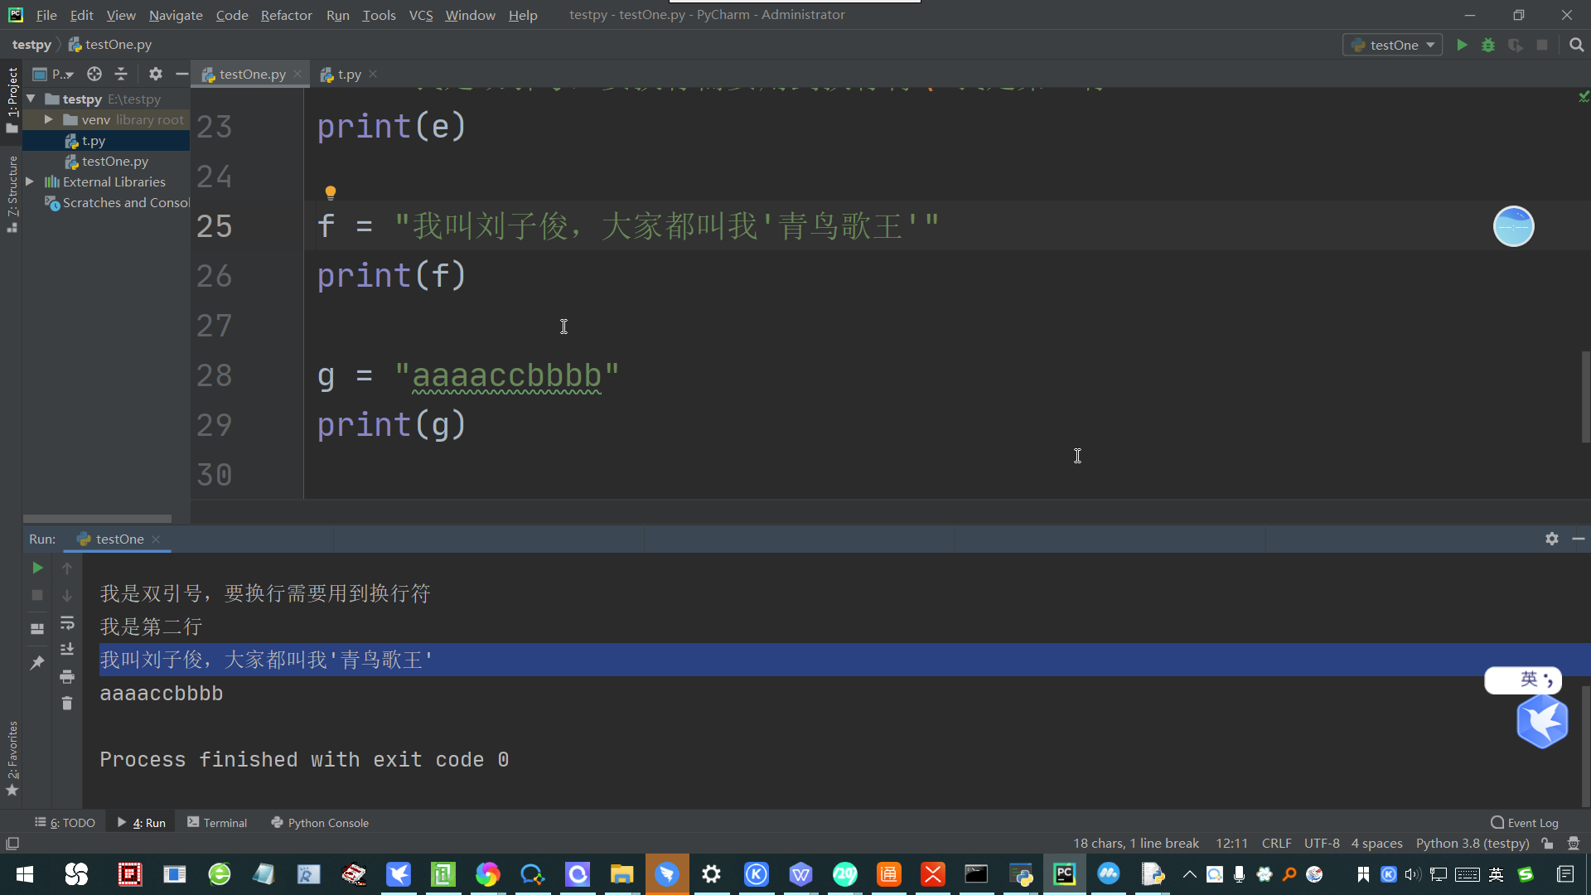Toggle pin tab in Run panel
The image size is (1591, 895).
[x=37, y=663]
